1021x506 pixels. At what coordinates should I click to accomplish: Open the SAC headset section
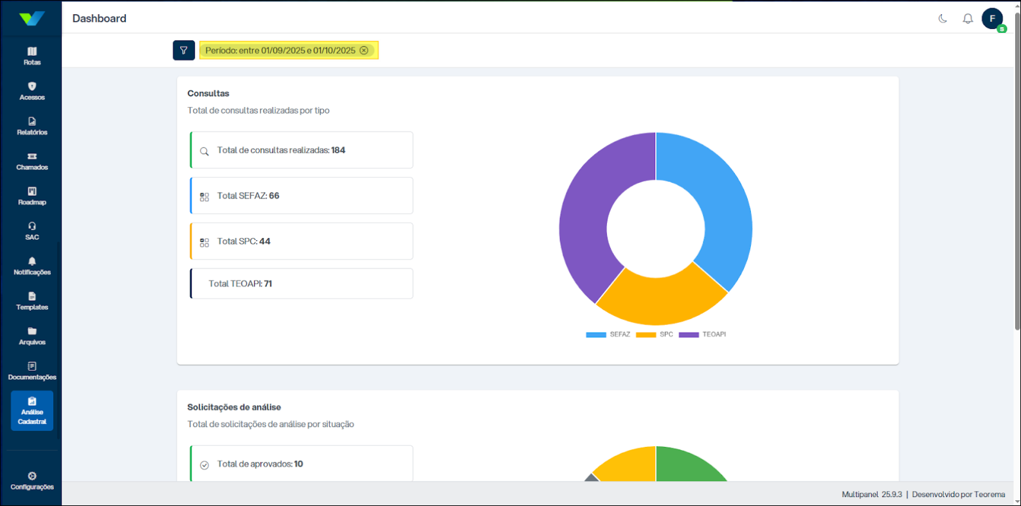pyautogui.click(x=32, y=231)
